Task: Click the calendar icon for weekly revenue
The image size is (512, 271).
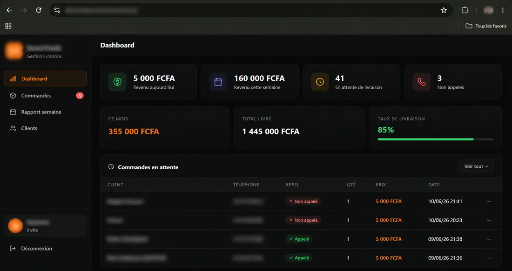Action: click(x=218, y=82)
